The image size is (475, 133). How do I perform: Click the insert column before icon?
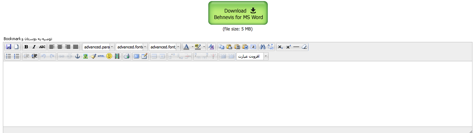tap(197, 56)
